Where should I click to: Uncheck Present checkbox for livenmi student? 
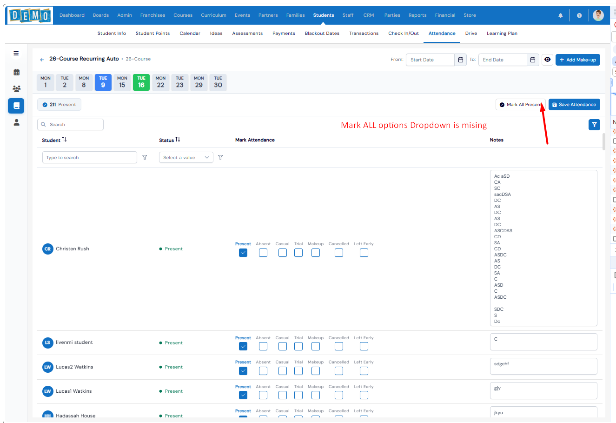coord(243,346)
